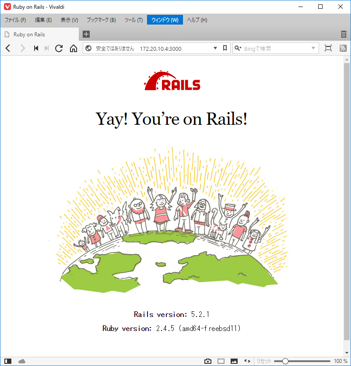Image resolution: width=351 pixels, height=366 pixels.
Task: Go to the home page
Action: point(74,48)
